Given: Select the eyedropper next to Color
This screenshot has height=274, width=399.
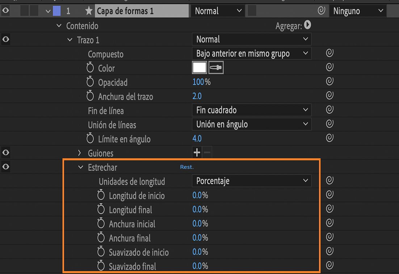Looking at the screenshot, I should [x=215, y=67].
